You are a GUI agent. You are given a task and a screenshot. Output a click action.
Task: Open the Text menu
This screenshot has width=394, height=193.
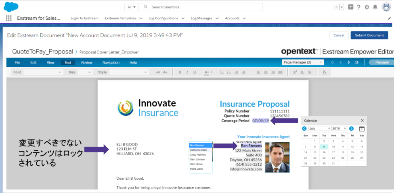tap(68, 63)
